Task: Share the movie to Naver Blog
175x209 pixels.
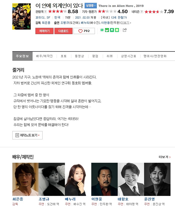Action: point(102,30)
